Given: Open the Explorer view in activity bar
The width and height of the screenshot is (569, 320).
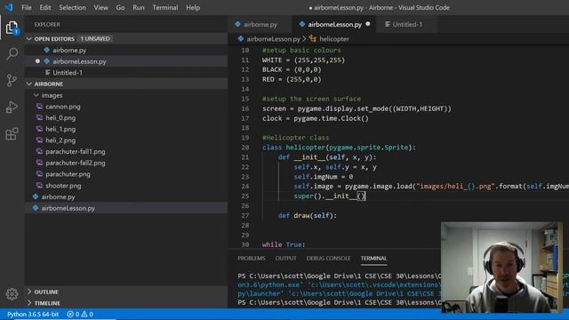Looking at the screenshot, I should [x=12, y=28].
